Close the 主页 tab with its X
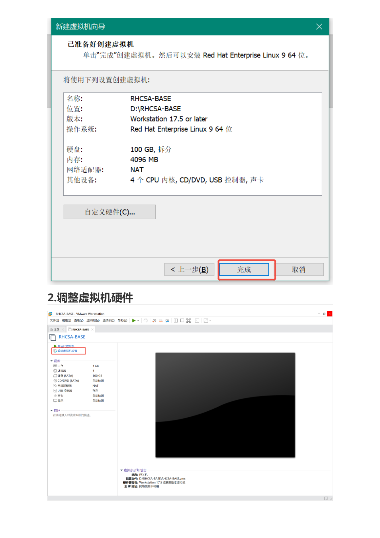Viewport: 380px width, 538px height. click(x=63, y=329)
